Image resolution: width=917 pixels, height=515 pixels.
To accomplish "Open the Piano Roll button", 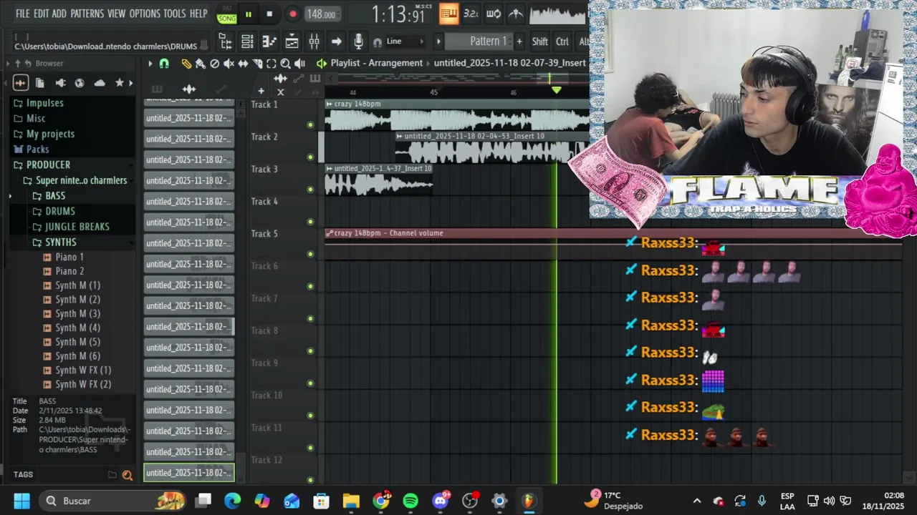I will coord(269,41).
